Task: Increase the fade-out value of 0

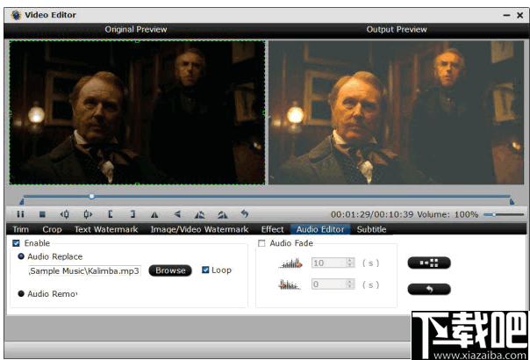Action: coord(350,282)
